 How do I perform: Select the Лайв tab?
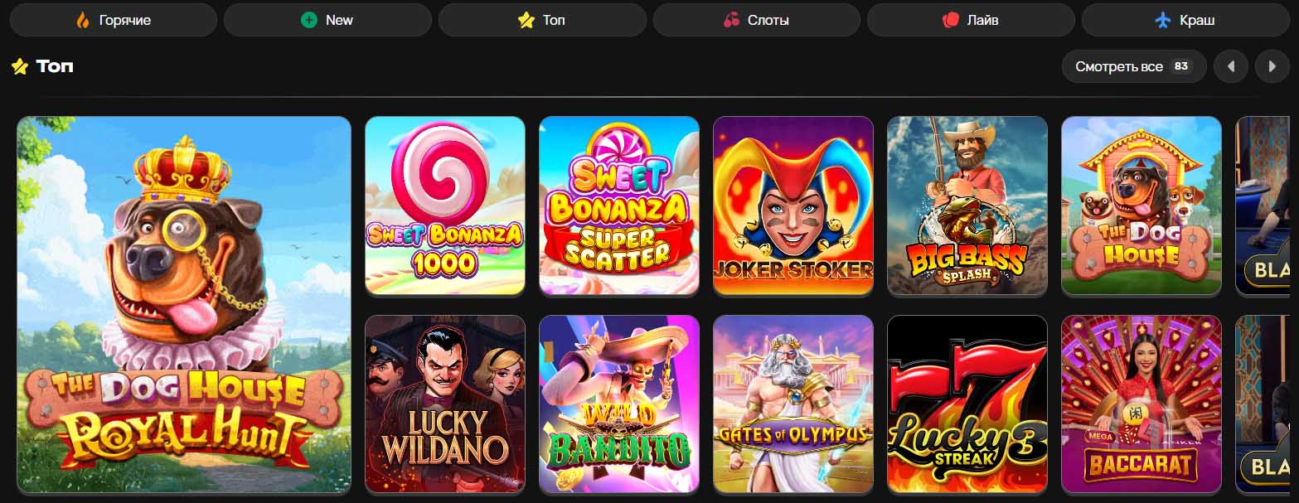[x=971, y=20]
